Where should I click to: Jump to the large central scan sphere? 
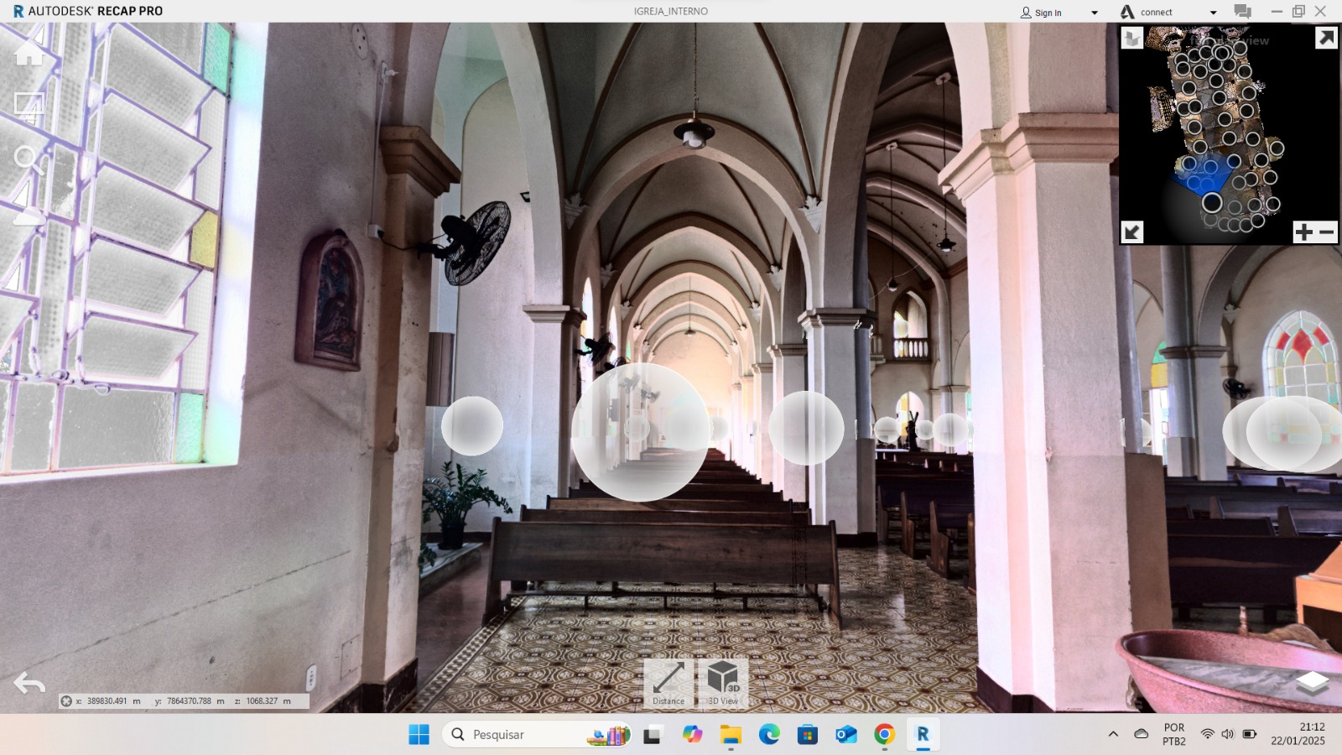(x=639, y=432)
